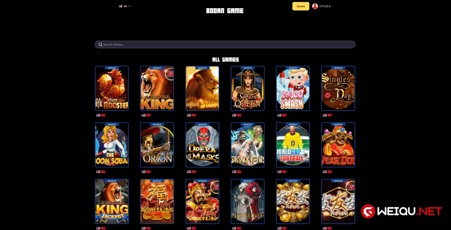
Task: Expand the account balance dropdown arrow
Action: [x=332, y=6]
